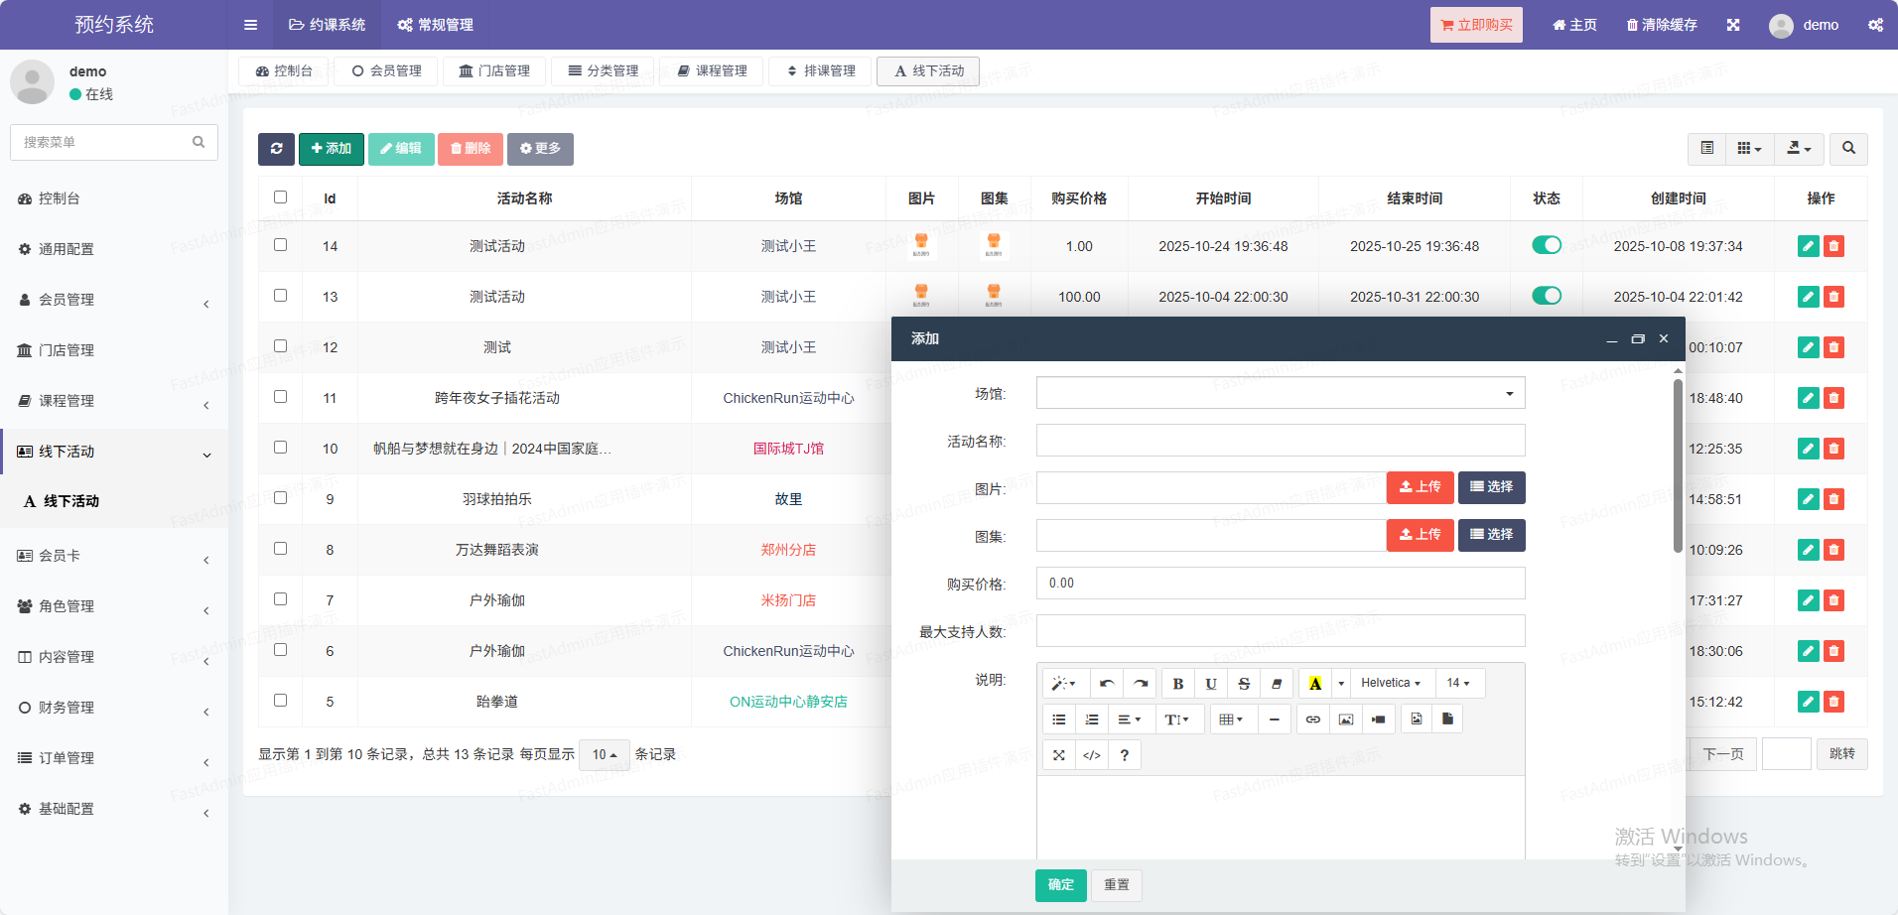Image resolution: width=1898 pixels, height=915 pixels.
Task: Click the green edit icon for row 14
Action: pyautogui.click(x=1808, y=246)
